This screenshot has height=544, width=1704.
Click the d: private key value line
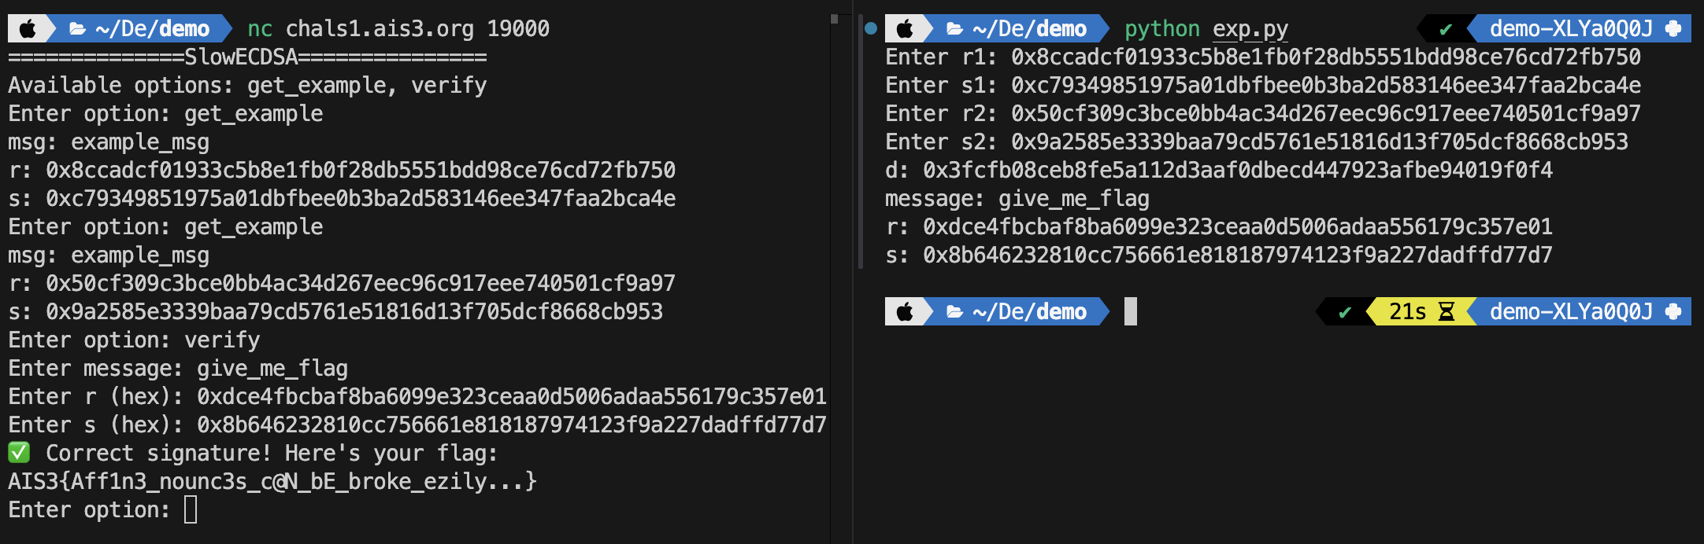click(x=1219, y=171)
